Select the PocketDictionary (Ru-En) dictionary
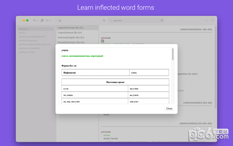The image size is (233, 146). (77, 42)
